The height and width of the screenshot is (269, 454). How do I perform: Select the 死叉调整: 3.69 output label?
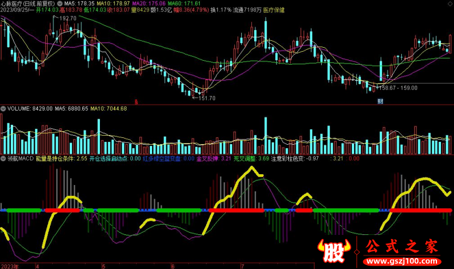tap(251, 159)
